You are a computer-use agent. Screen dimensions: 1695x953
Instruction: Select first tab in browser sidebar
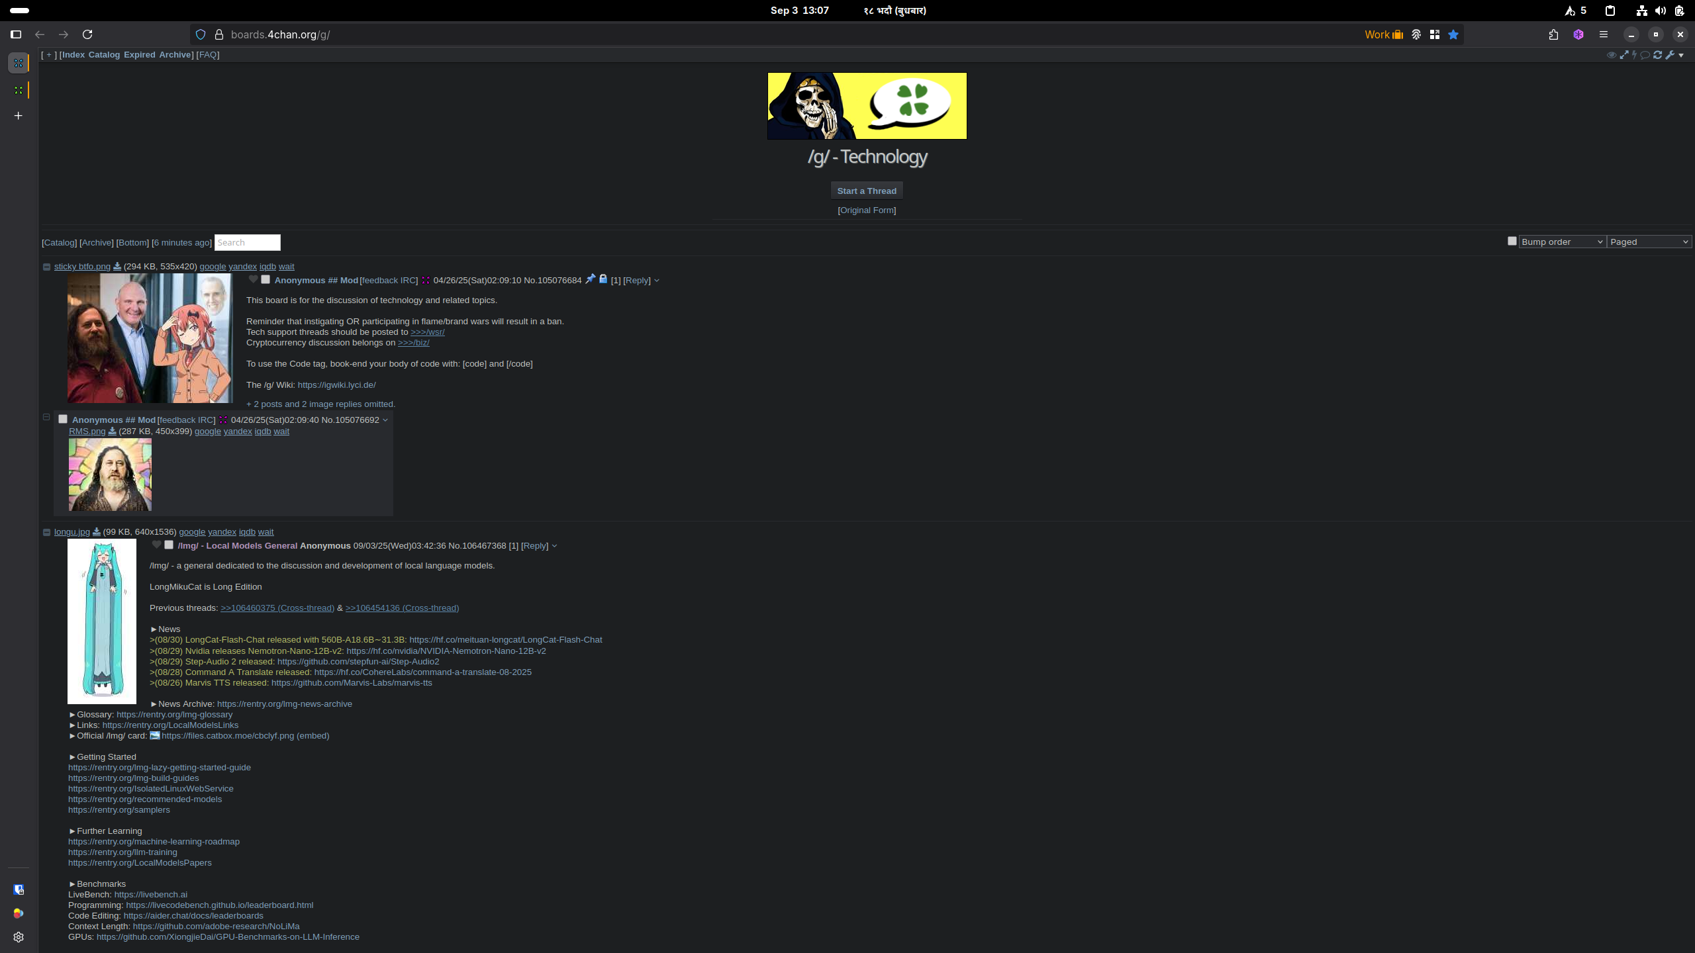coord(19,63)
